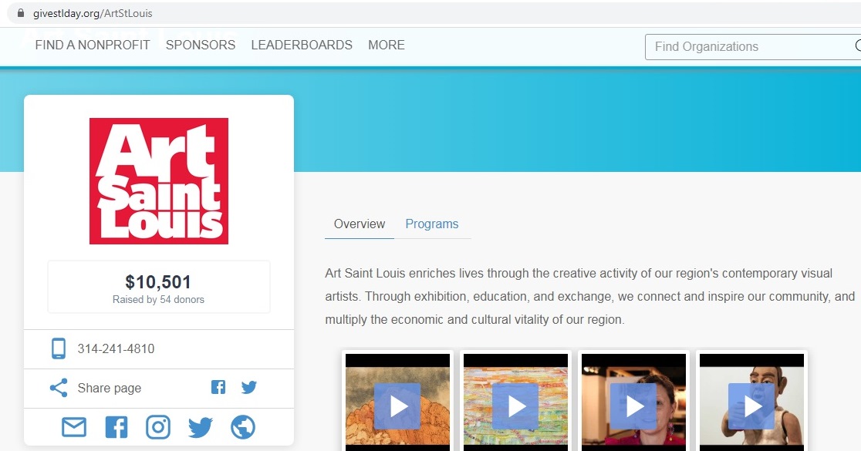Click Raised by 54 donors text

point(158,300)
